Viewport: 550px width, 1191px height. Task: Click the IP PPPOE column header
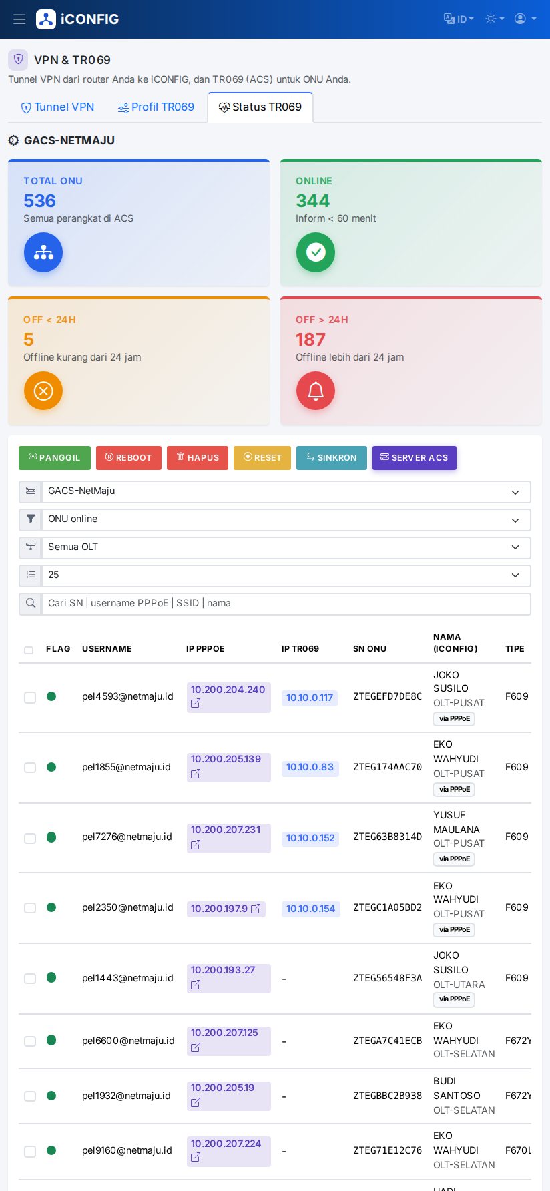[x=206, y=649]
